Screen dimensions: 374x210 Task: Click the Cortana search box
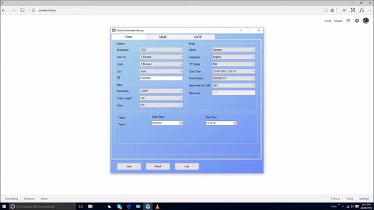(x=43, y=206)
